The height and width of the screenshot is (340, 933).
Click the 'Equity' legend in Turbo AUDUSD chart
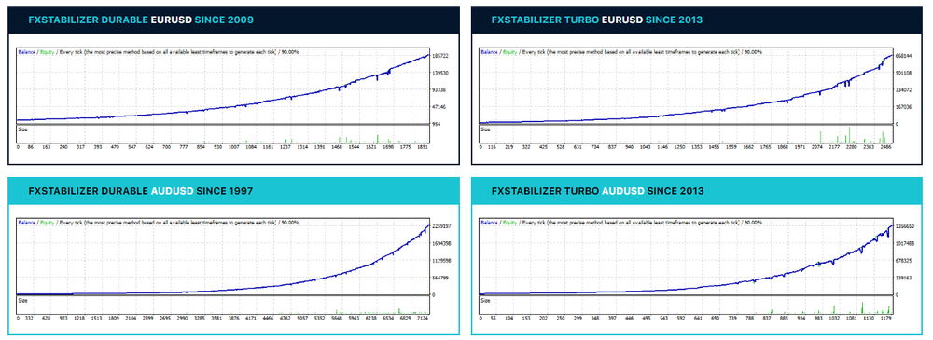pos(510,223)
